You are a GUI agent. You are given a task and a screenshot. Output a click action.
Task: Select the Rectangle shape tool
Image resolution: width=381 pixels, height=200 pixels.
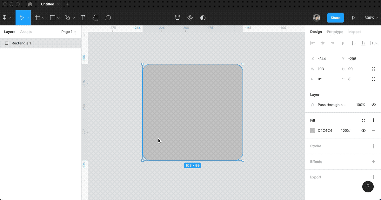click(x=52, y=18)
